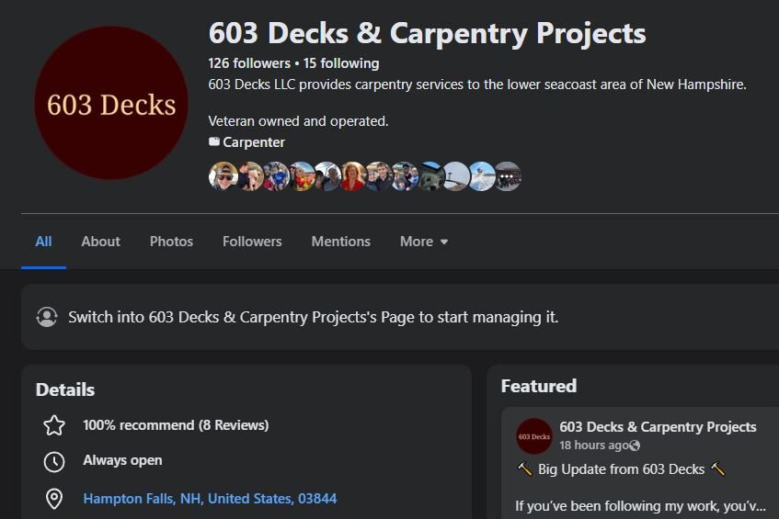The width and height of the screenshot is (779, 519).
Task: Click the Switch into Page banner text
Action: [313, 317]
